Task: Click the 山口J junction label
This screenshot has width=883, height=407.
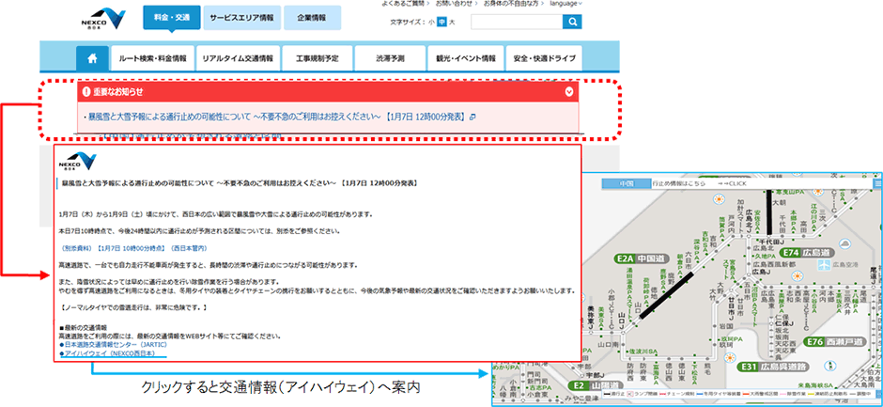Action: point(622,321)
